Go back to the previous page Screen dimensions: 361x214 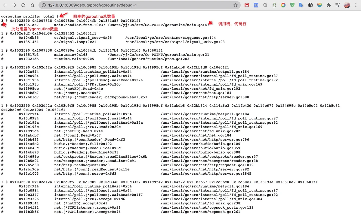click(x=5, y=5)
